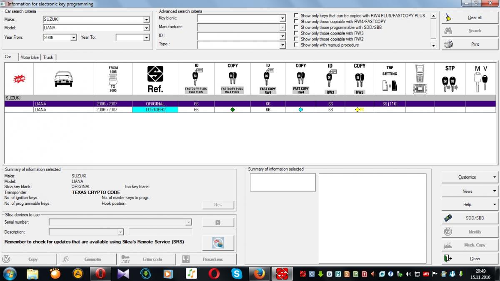Click the '66 (T16)' TRP setting cell
The width and height of the screenshot is (500, 281).
coord(390,104)
